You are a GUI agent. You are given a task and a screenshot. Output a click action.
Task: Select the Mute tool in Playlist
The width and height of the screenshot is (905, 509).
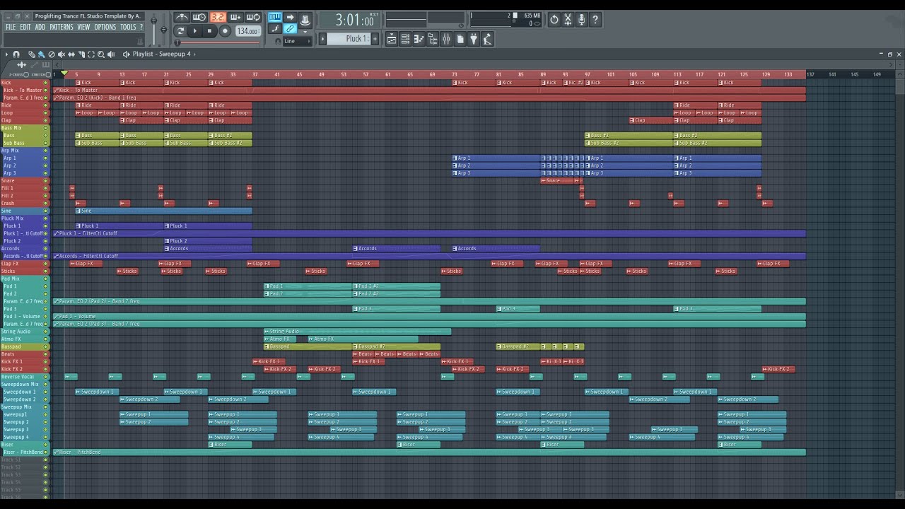pos(62,54)
